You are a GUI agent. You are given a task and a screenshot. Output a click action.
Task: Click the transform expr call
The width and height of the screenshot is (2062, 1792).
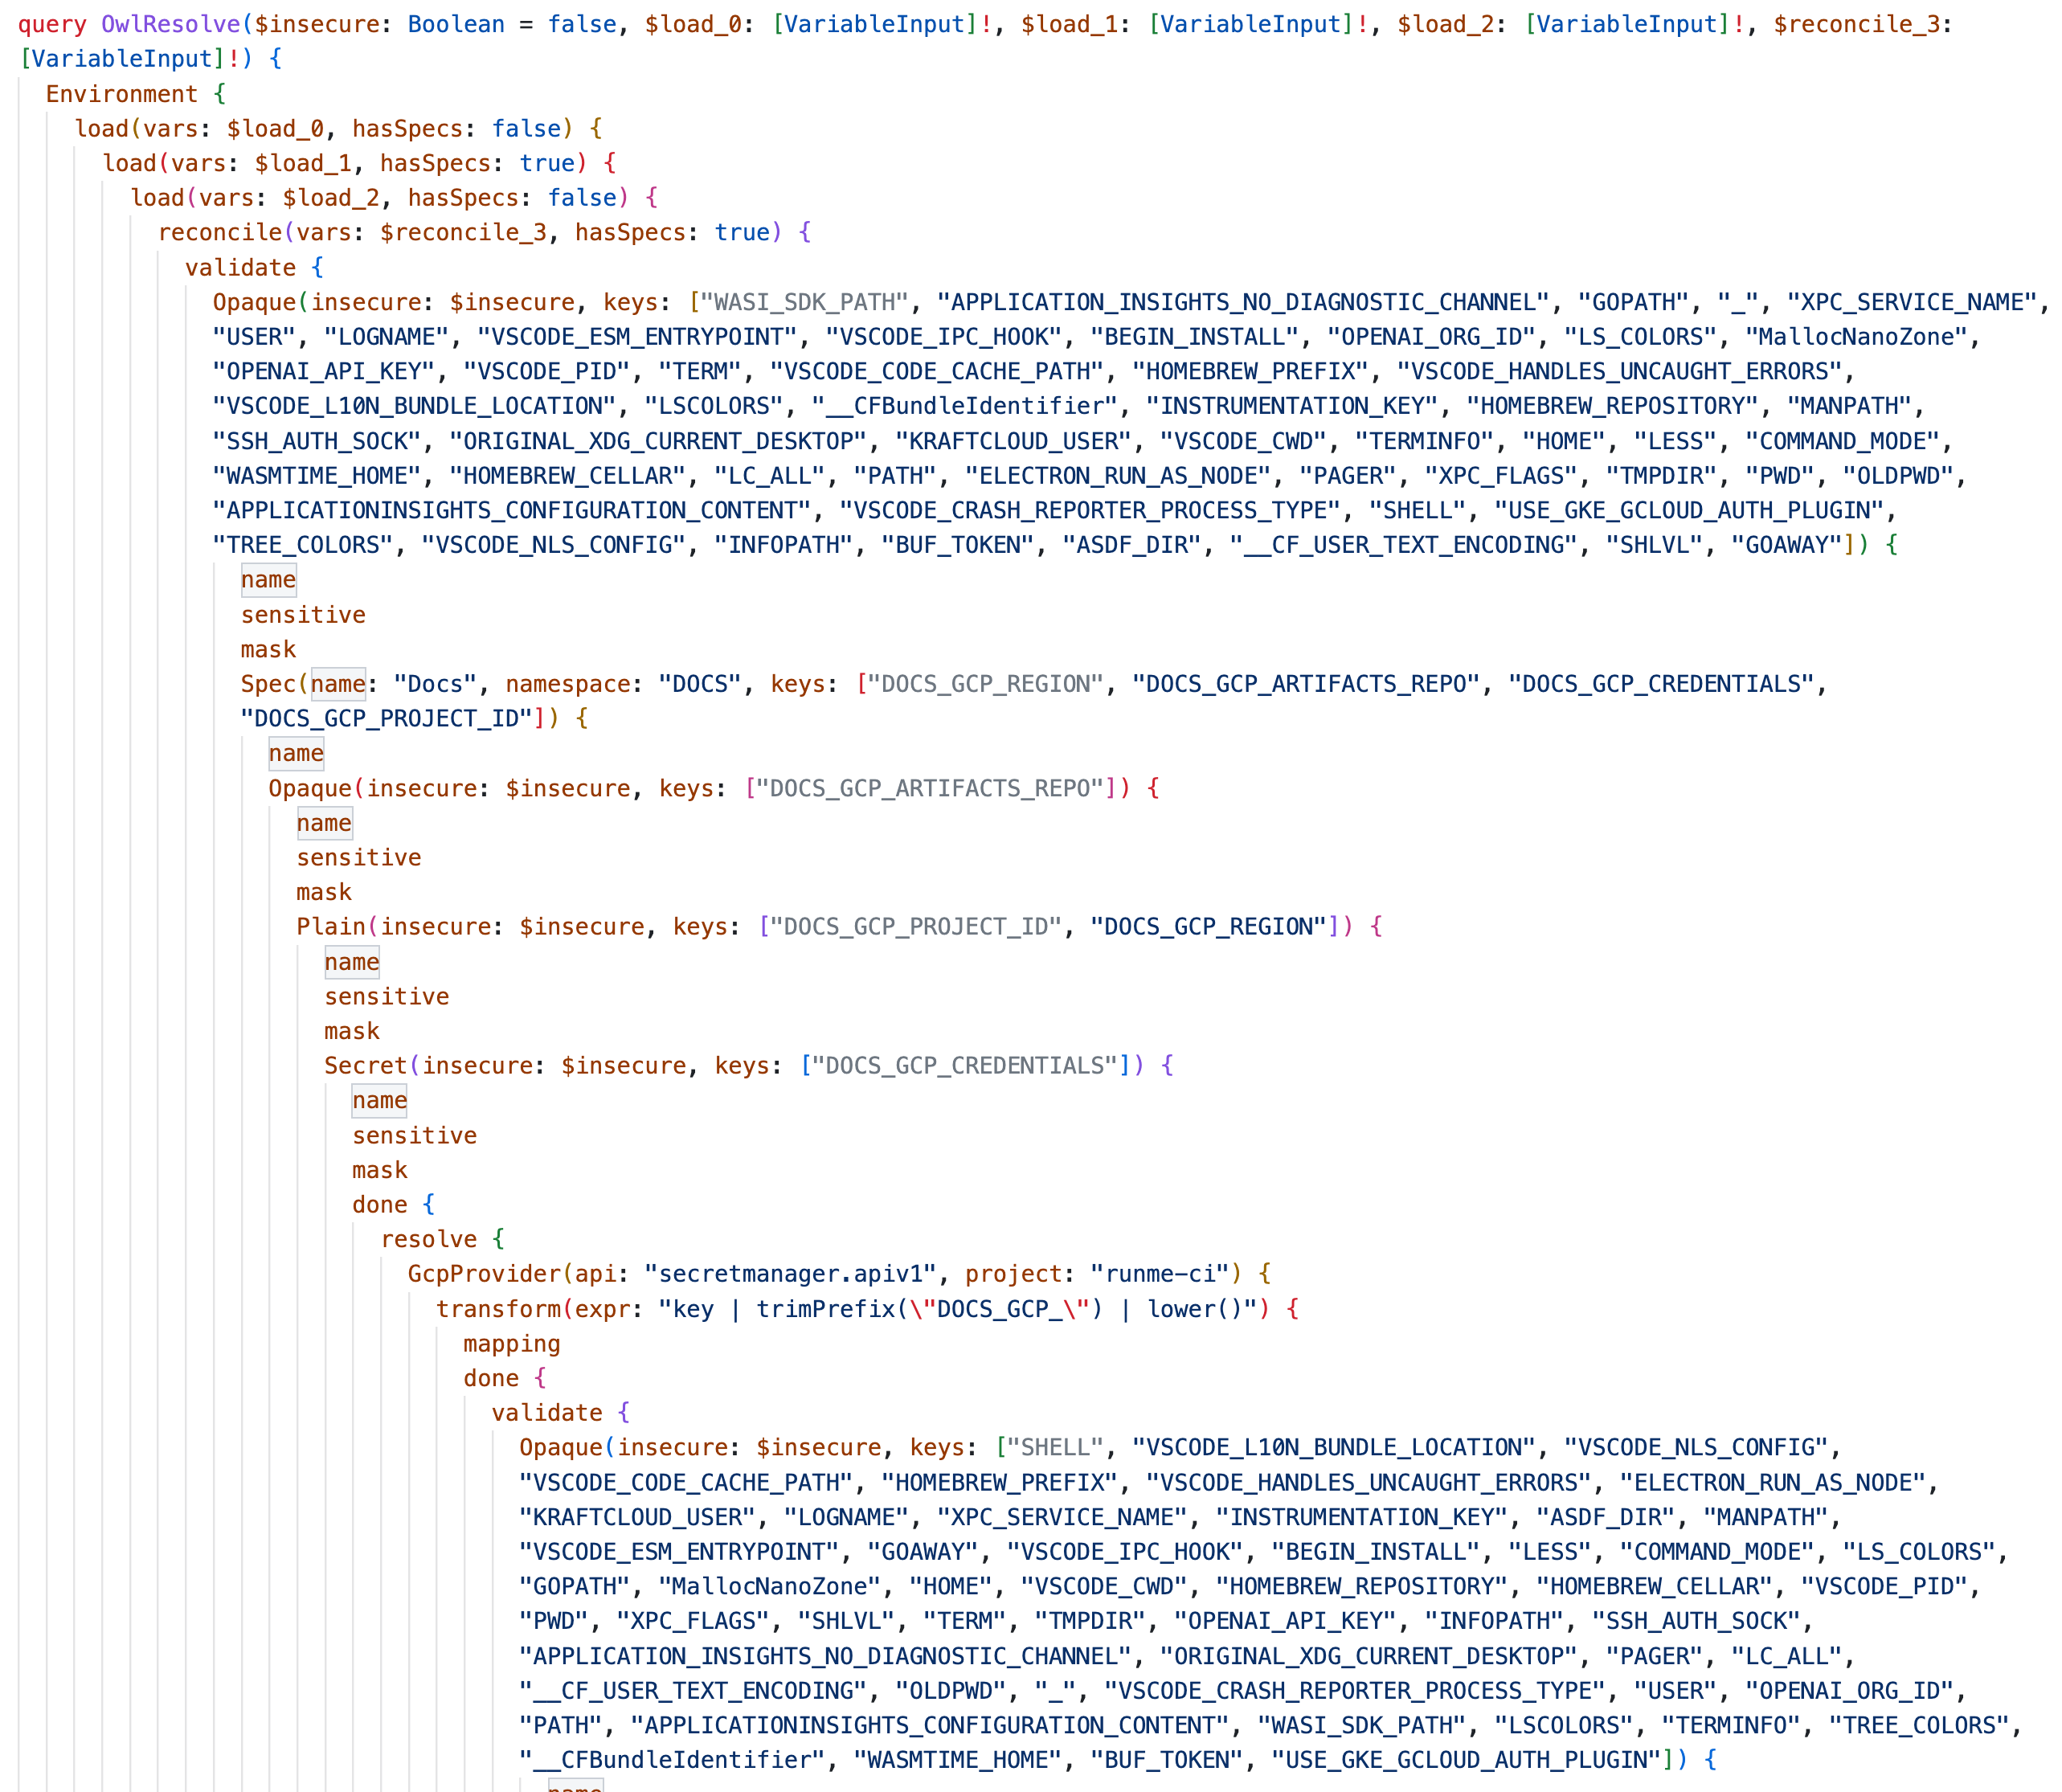point(498,1309)
